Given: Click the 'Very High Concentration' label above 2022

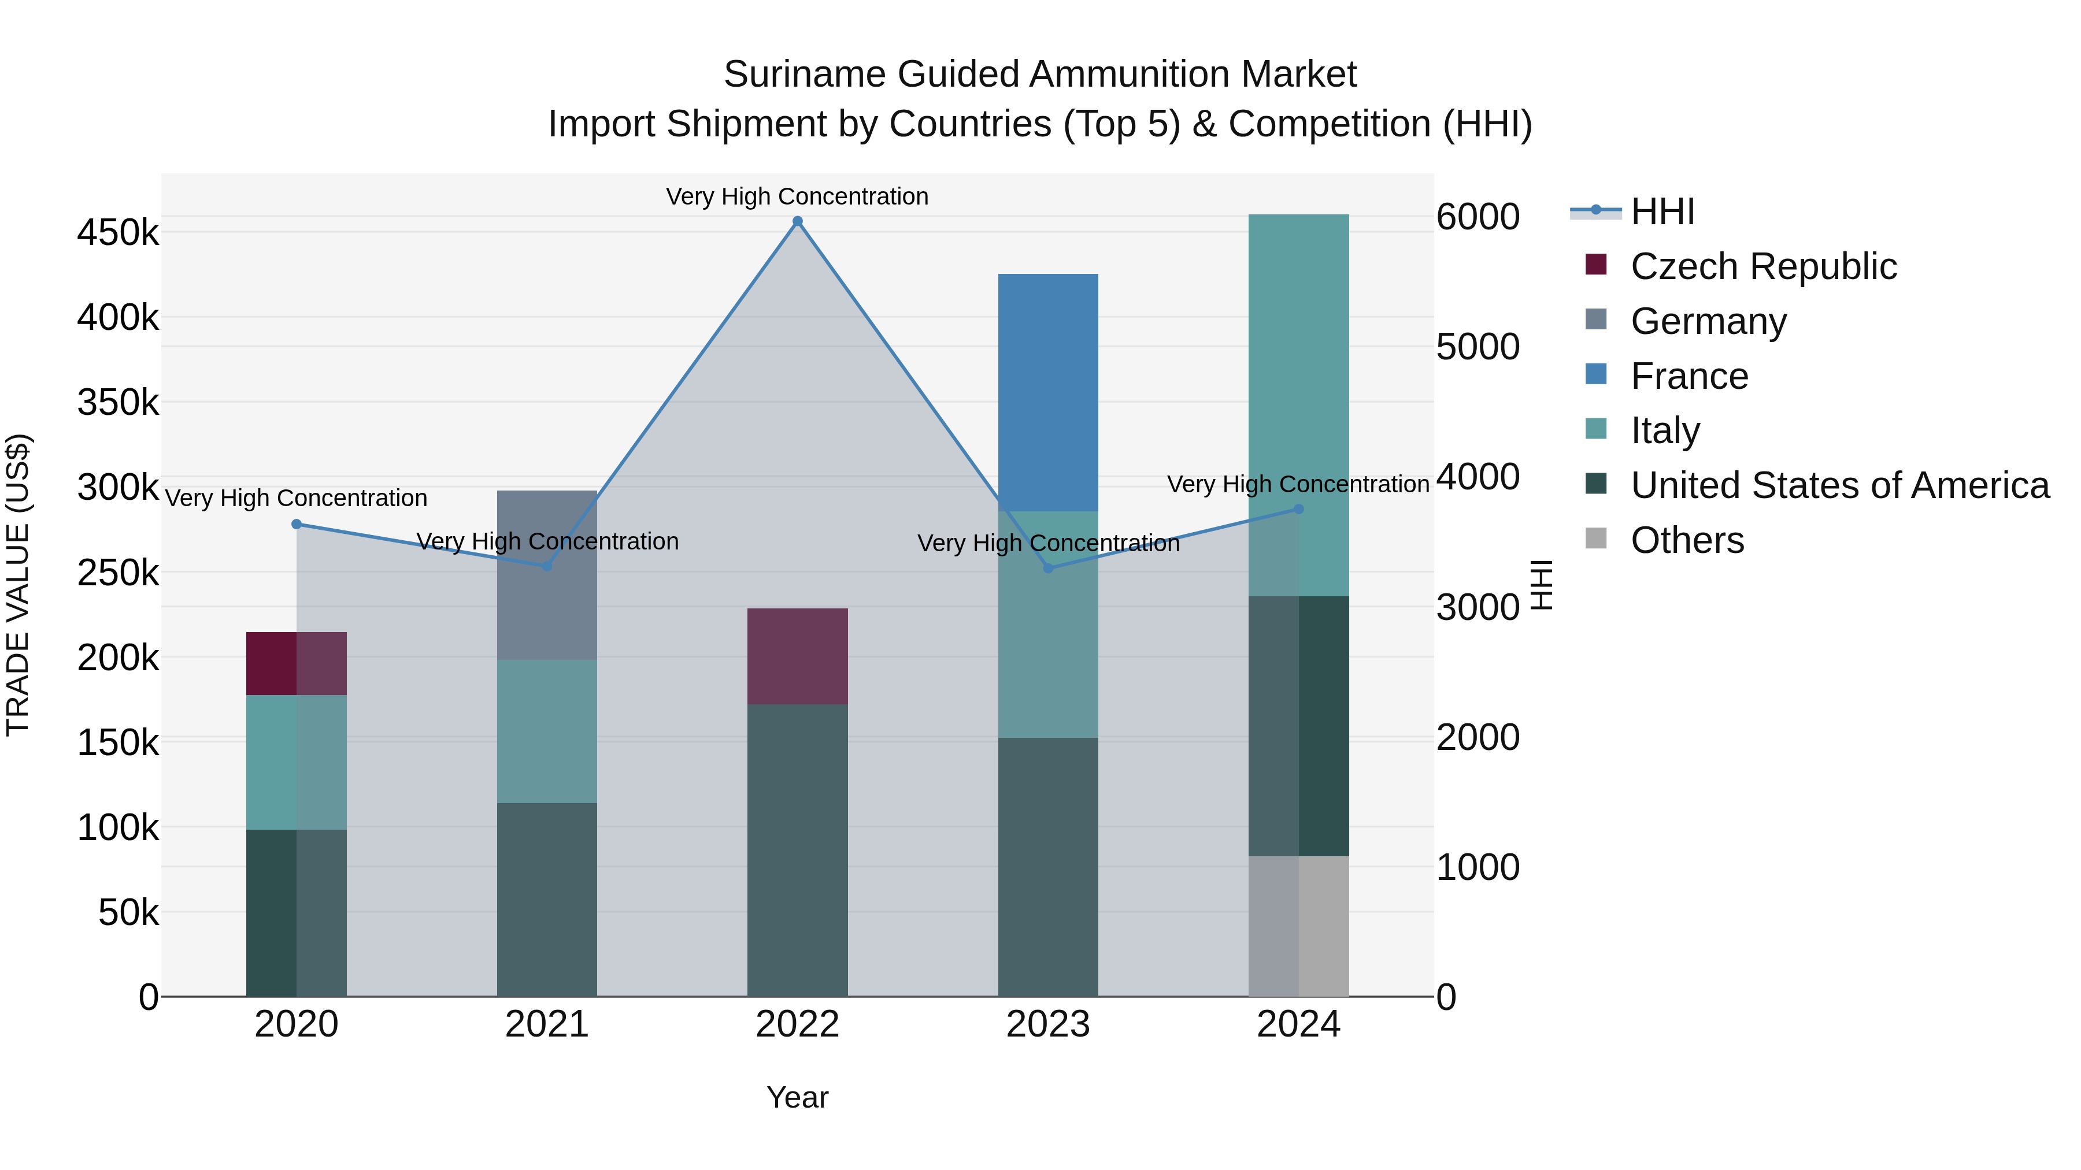Looking at the screenshot, I should [x=797, y=196].
